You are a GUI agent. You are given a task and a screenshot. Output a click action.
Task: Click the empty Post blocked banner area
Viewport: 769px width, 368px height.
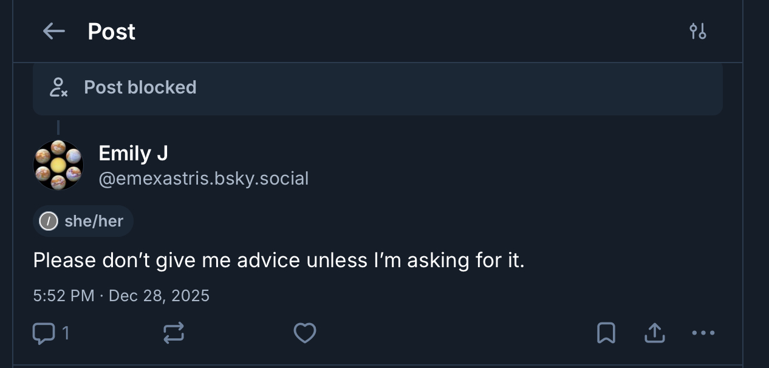click(456, 89)
